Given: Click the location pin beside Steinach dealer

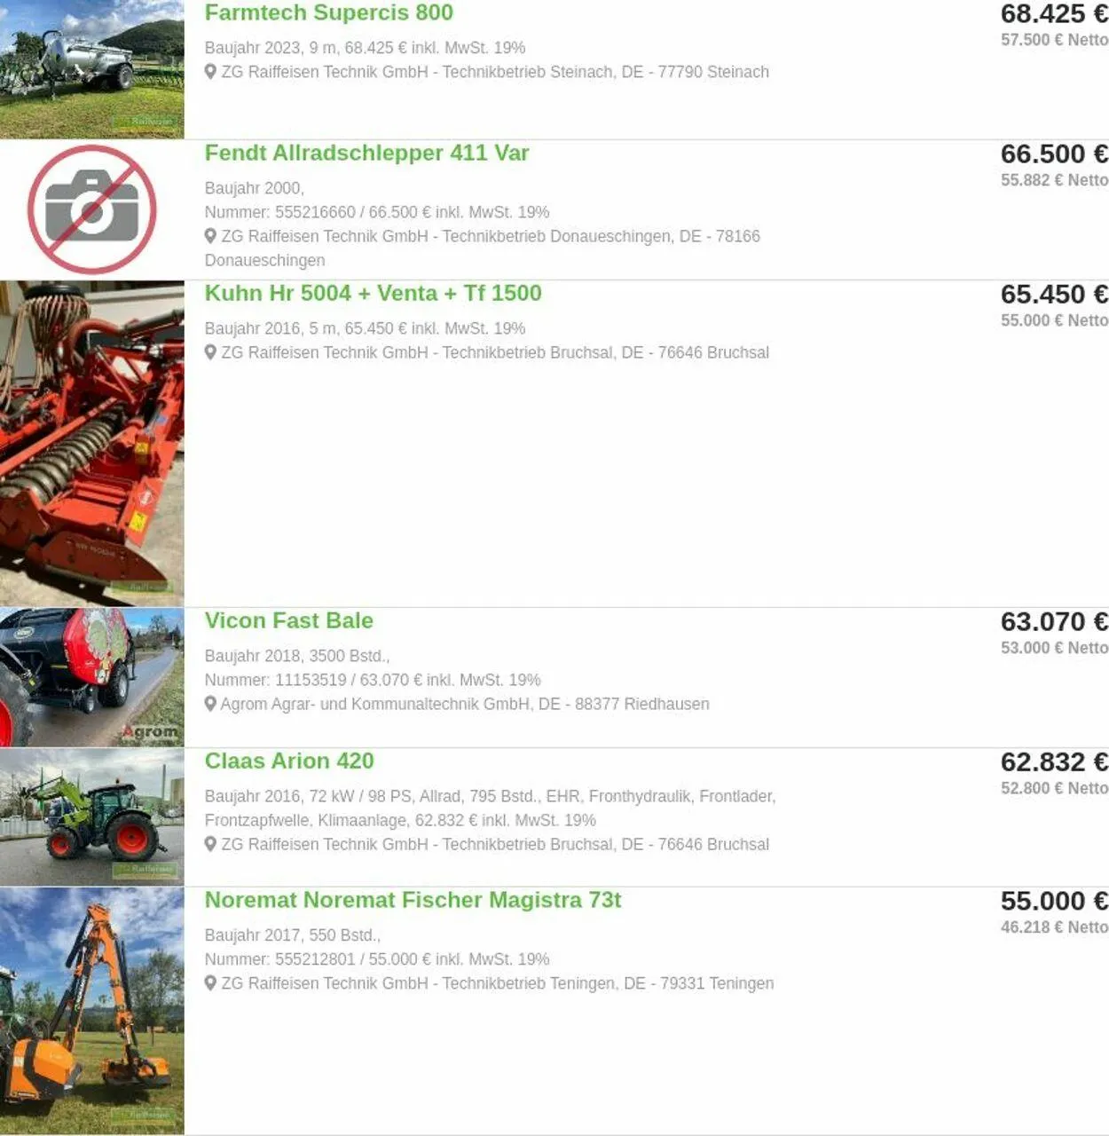Looking at the screenshot, I should click(210, 72).
